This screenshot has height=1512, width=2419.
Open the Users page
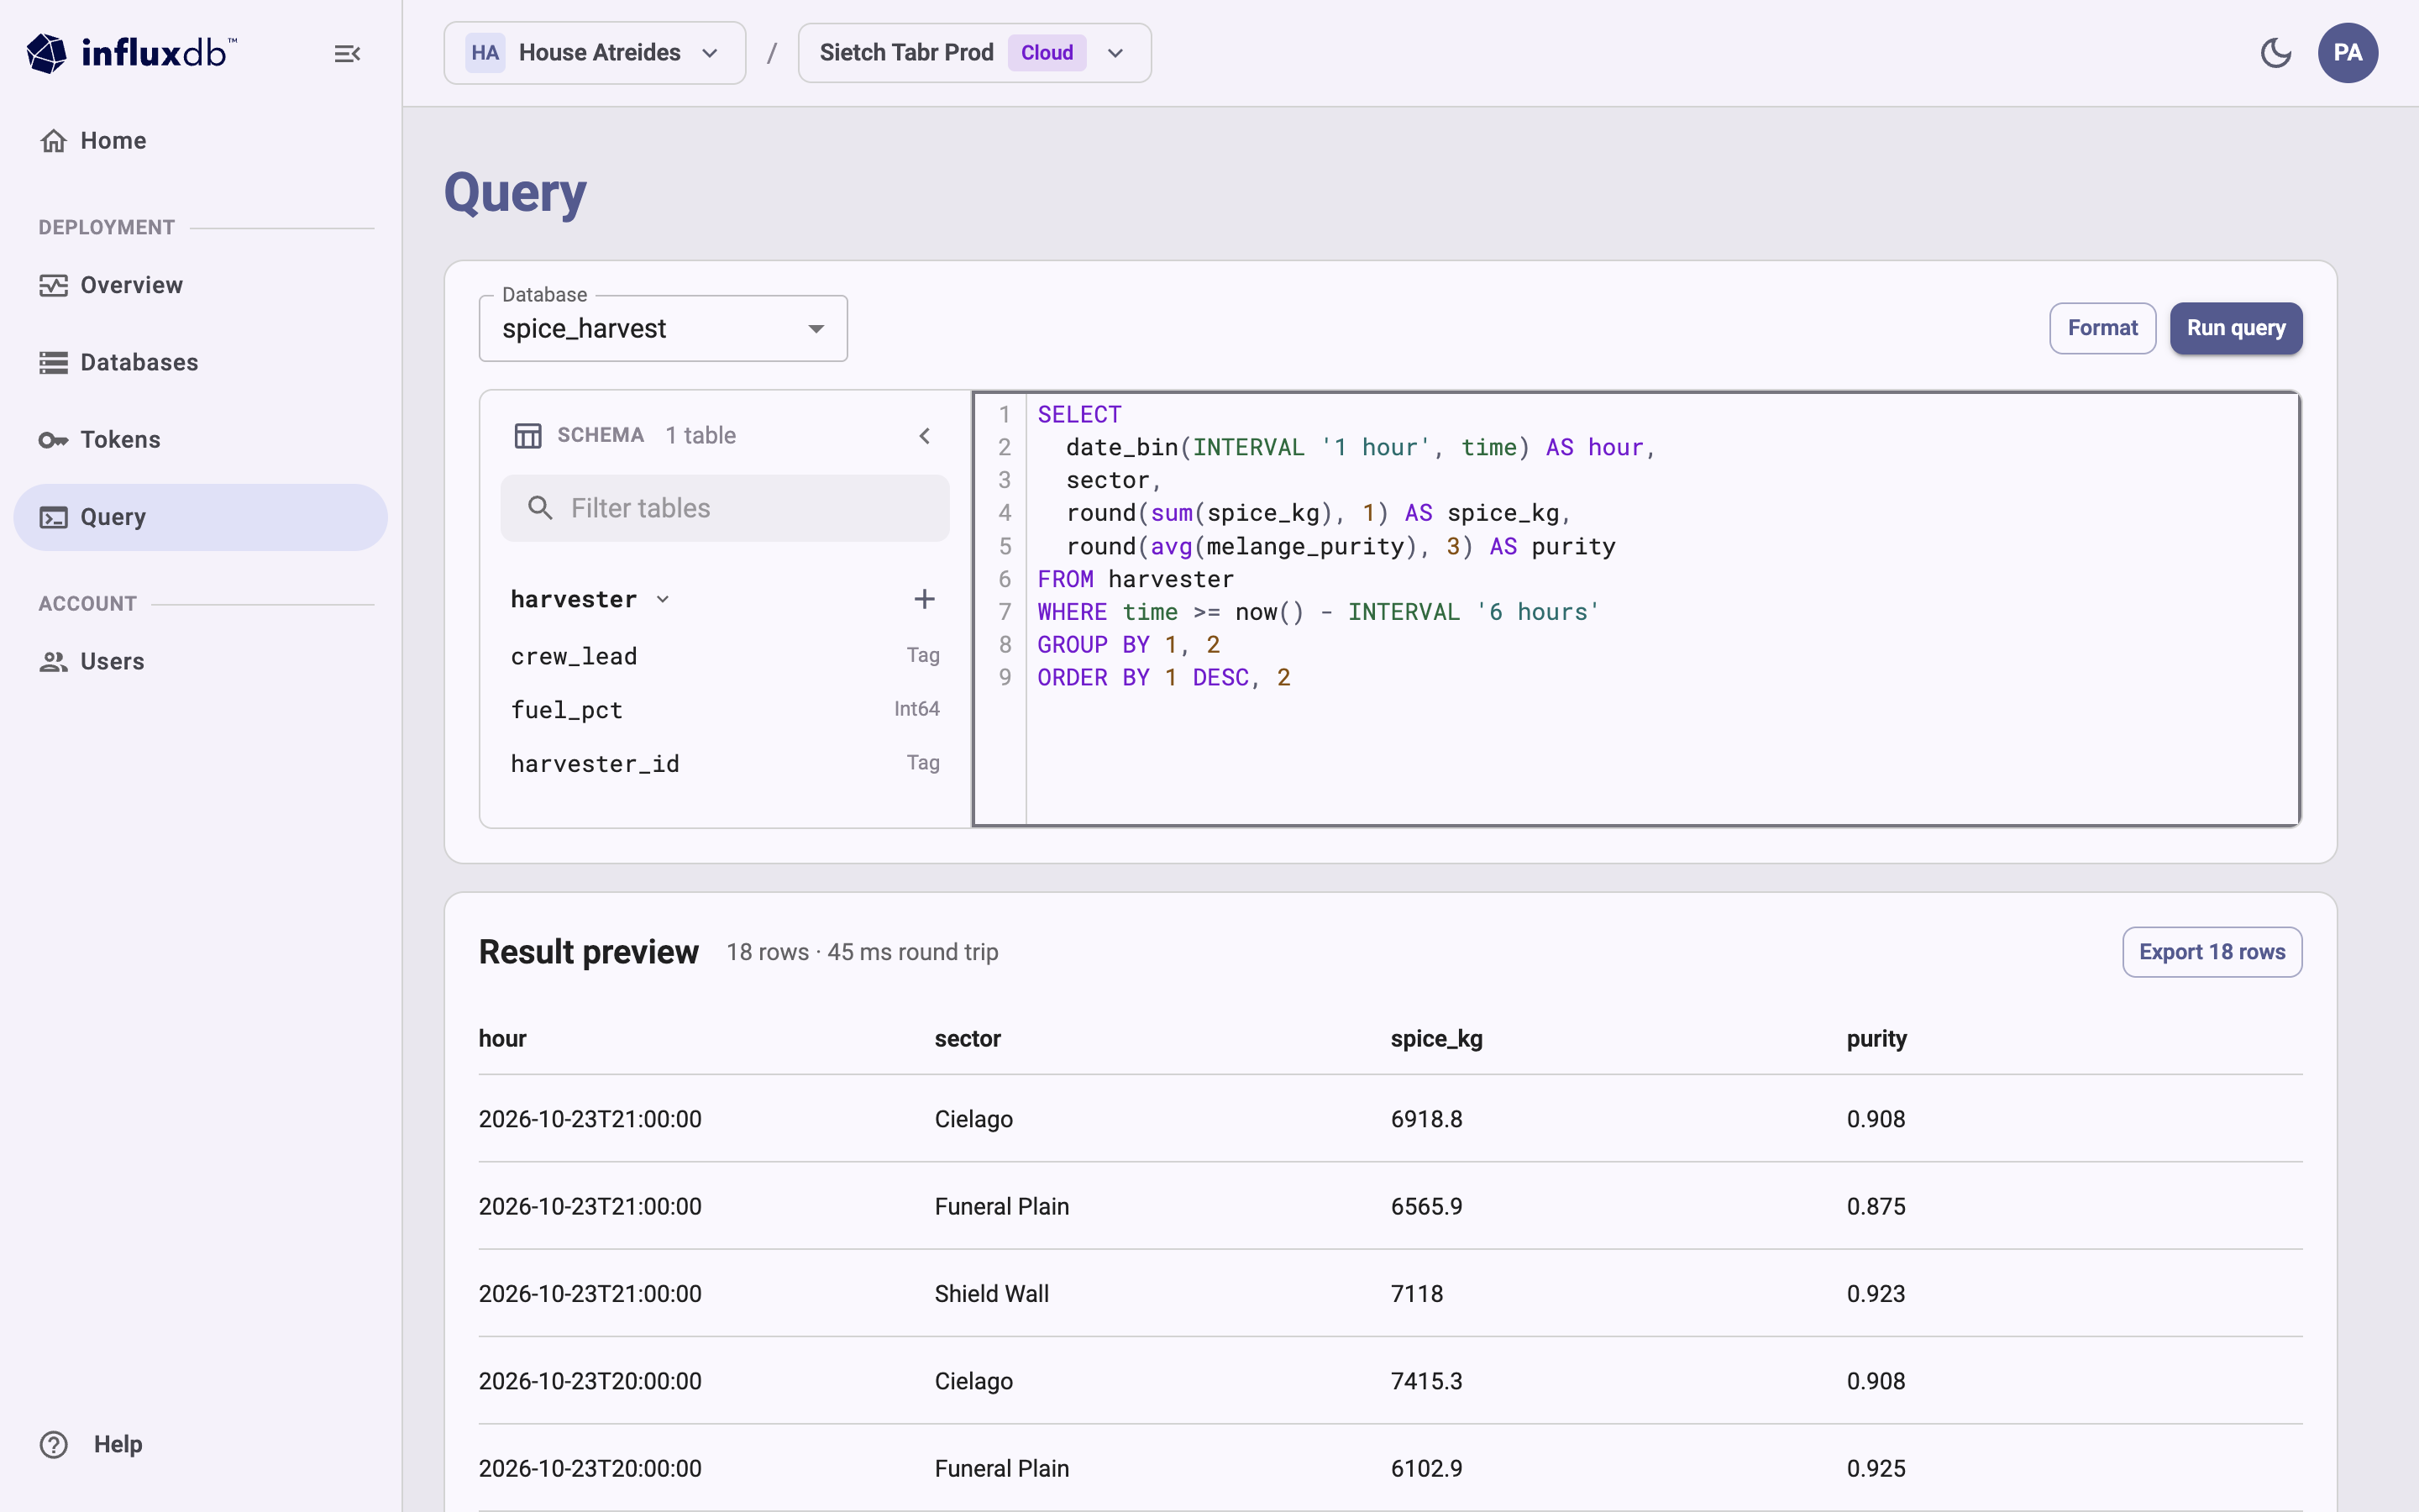200,661
